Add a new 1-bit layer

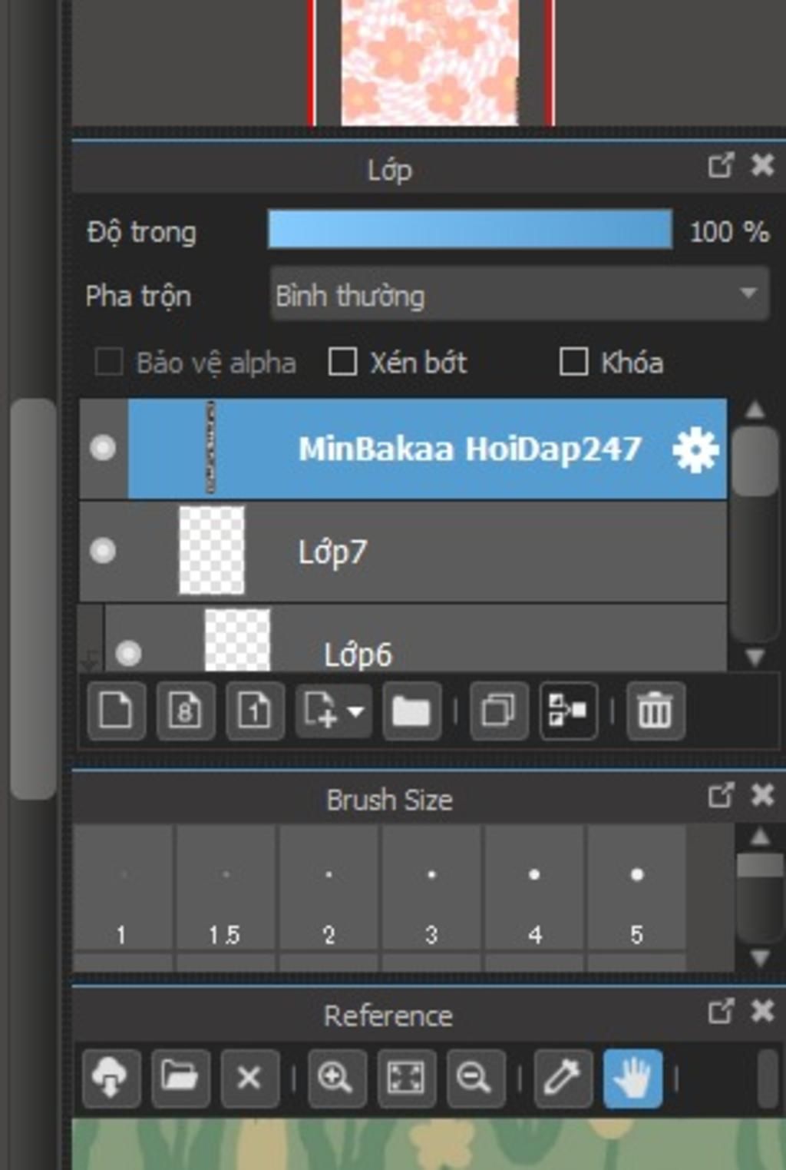255,711
